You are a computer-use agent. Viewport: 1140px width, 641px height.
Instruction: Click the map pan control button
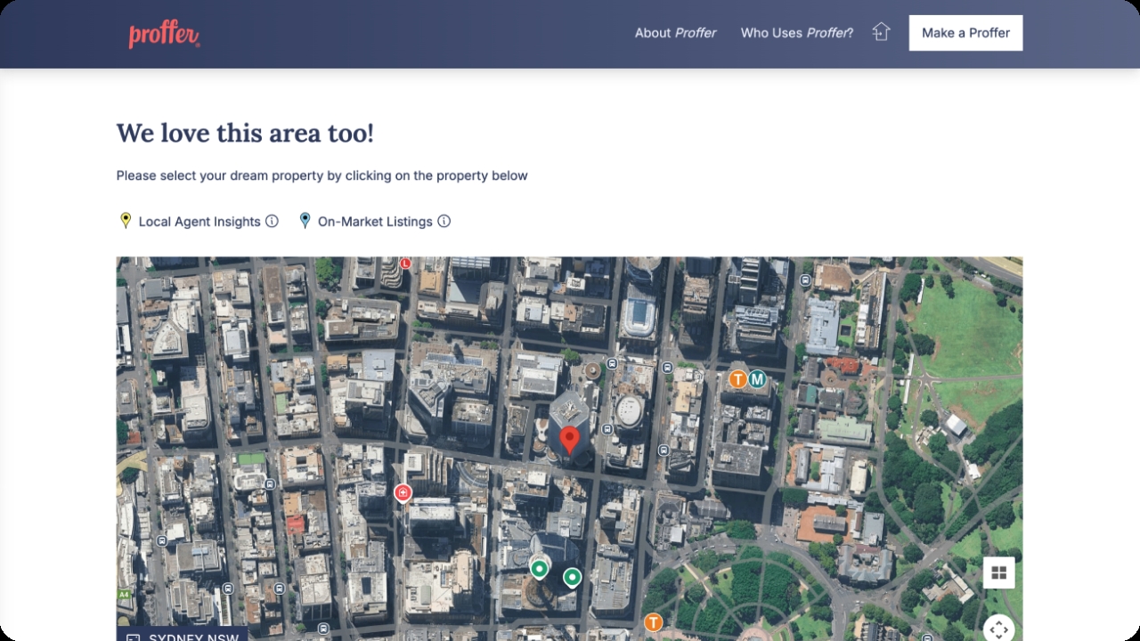pos(998,629)
